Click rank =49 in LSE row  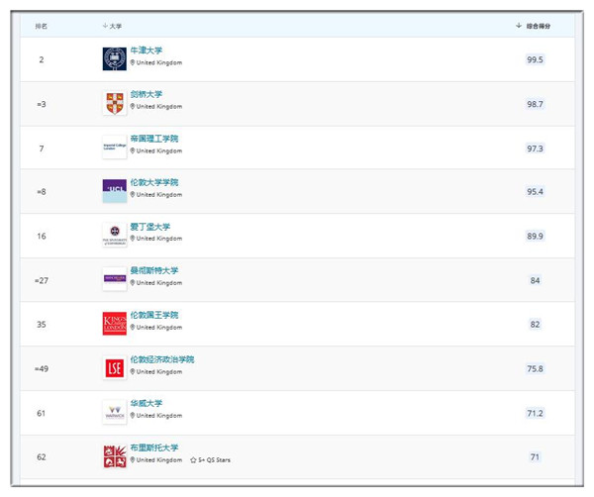pos(42,369)
